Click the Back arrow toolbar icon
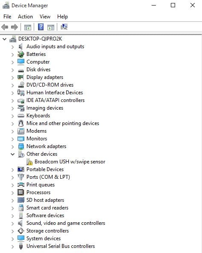The height and width of the screenshot is (253, 202). [x=5, y=27]
